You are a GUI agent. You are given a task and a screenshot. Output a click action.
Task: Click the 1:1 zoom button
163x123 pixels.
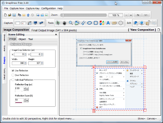click(x=146, y=15)
